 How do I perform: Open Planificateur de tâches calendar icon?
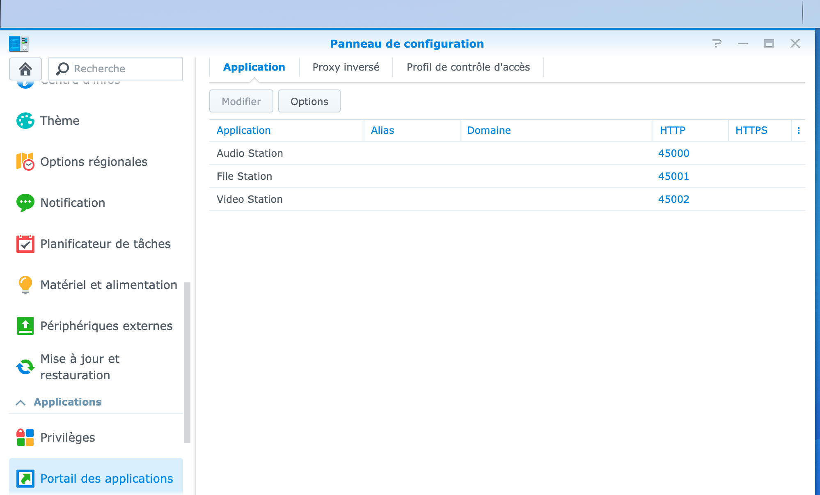point(25,244)
